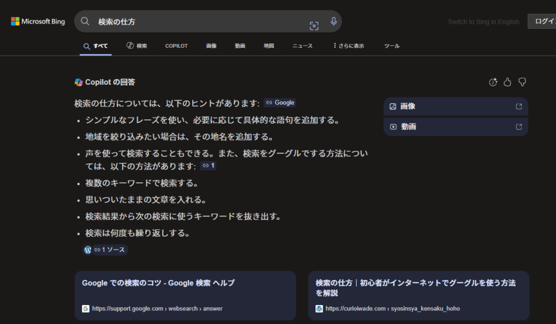This screenshot has height=324, width=556.
Task: Switch to the 検索 tab
Action: [137, 46]
